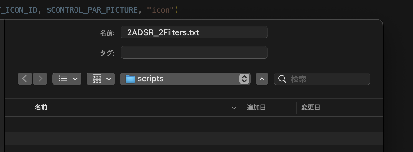Open the scripts folder location popup
The height and width of the screenshot is (152, 413).
click(x=185, y=79)
